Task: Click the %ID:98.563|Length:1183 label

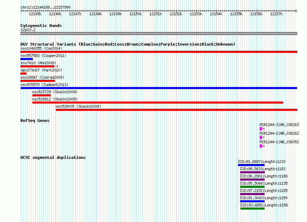Action: click(x=263, y=169)
